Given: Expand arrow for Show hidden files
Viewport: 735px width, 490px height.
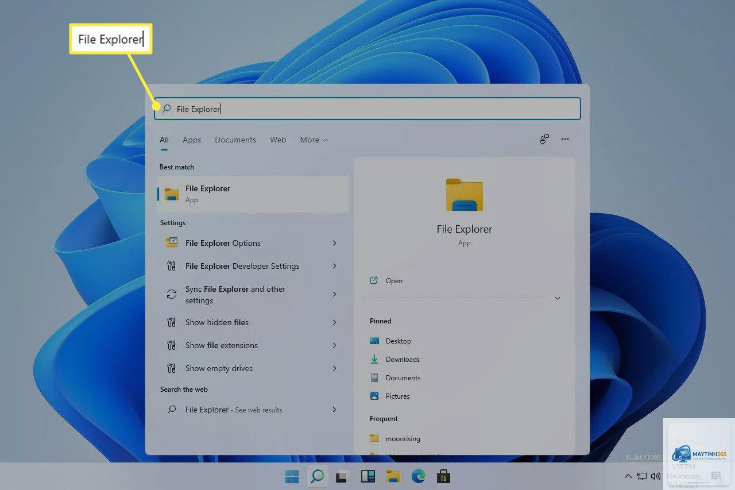Looking at the screenshot, I should 334,322.
